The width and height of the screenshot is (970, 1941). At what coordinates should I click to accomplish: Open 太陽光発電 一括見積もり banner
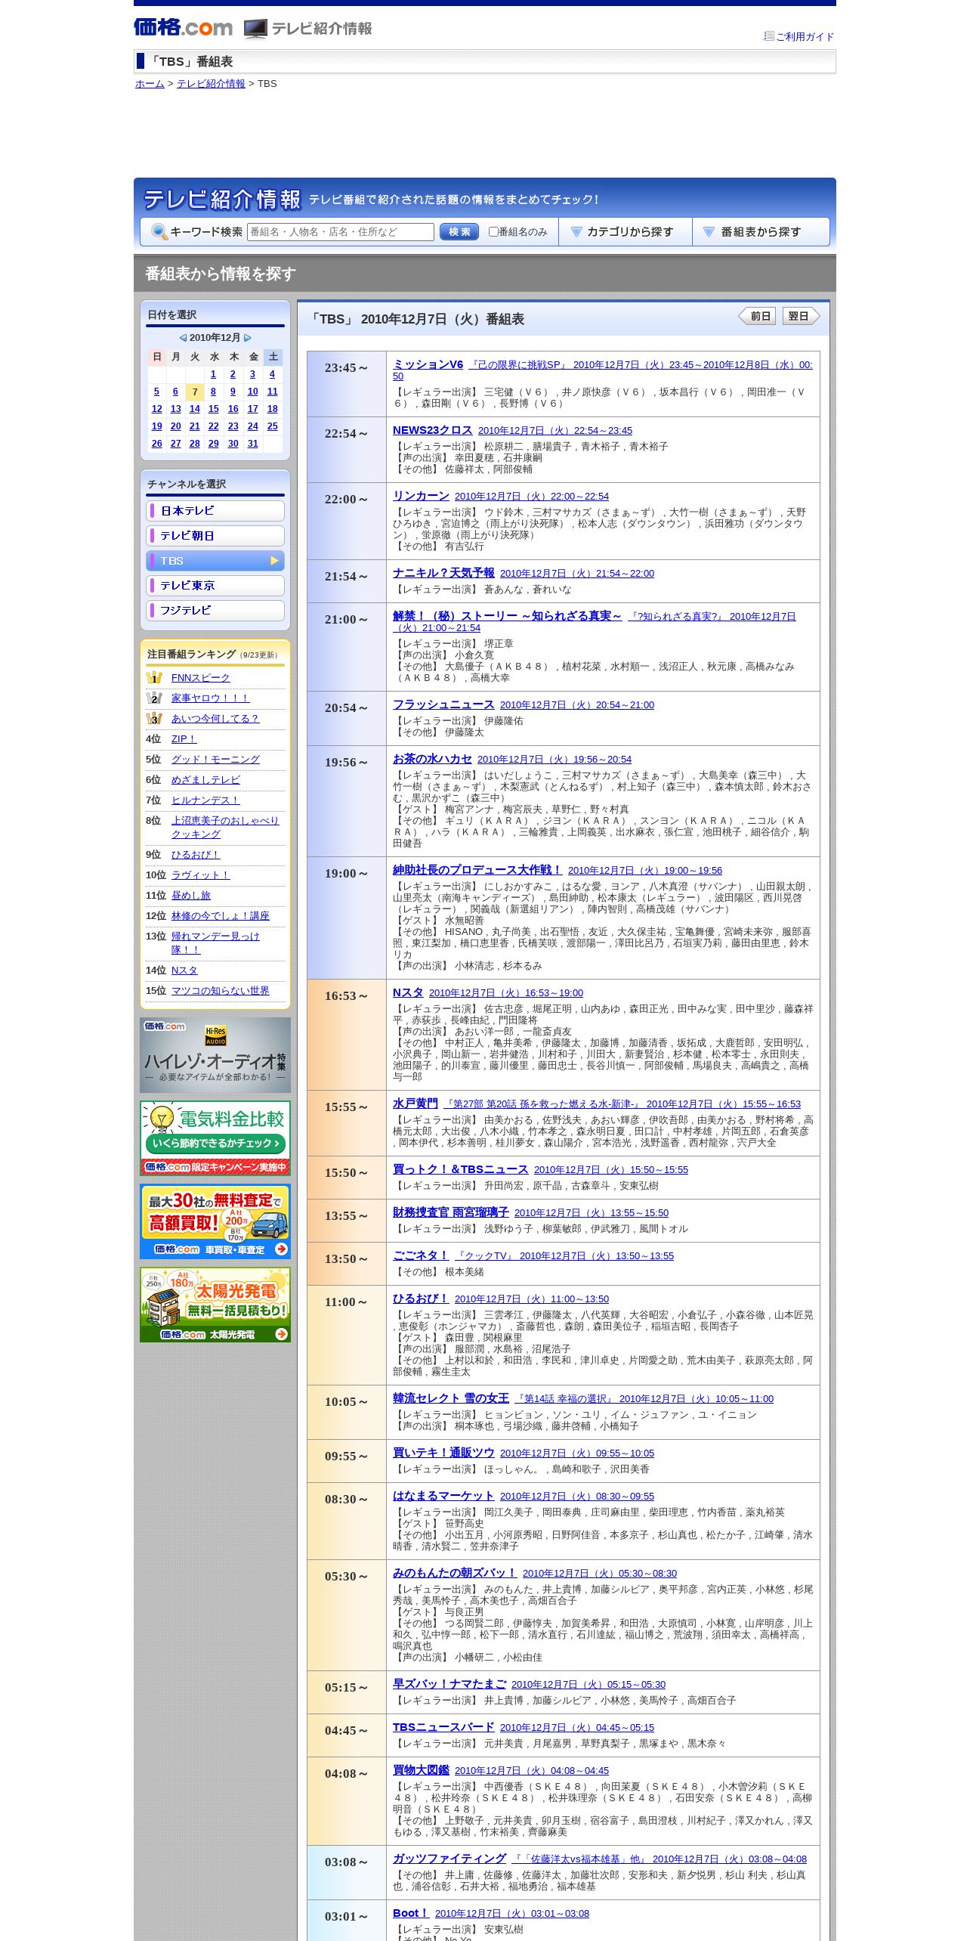[x=215, y=1305]
